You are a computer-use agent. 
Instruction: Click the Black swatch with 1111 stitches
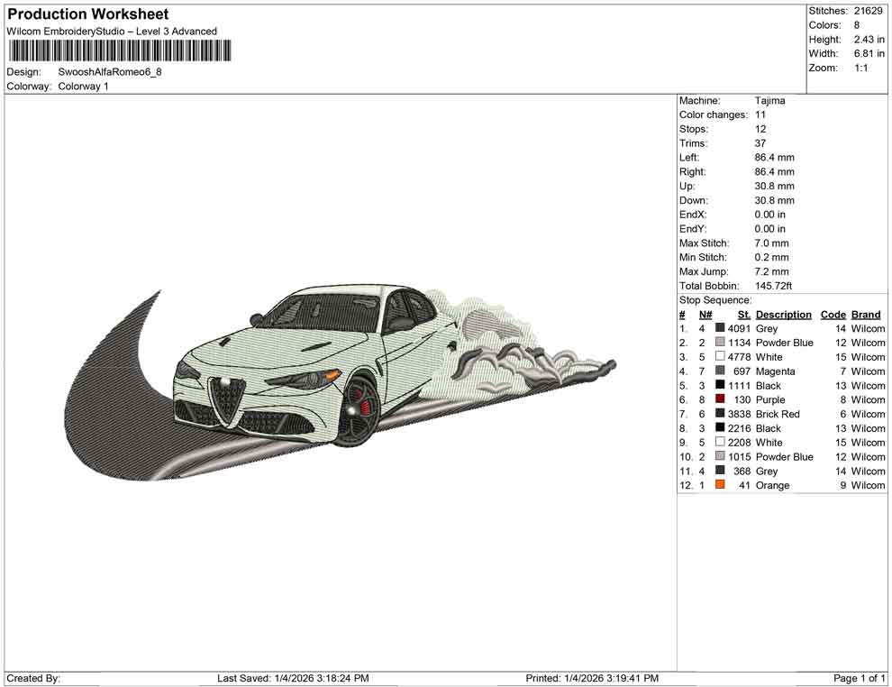[x=720, y=385]
